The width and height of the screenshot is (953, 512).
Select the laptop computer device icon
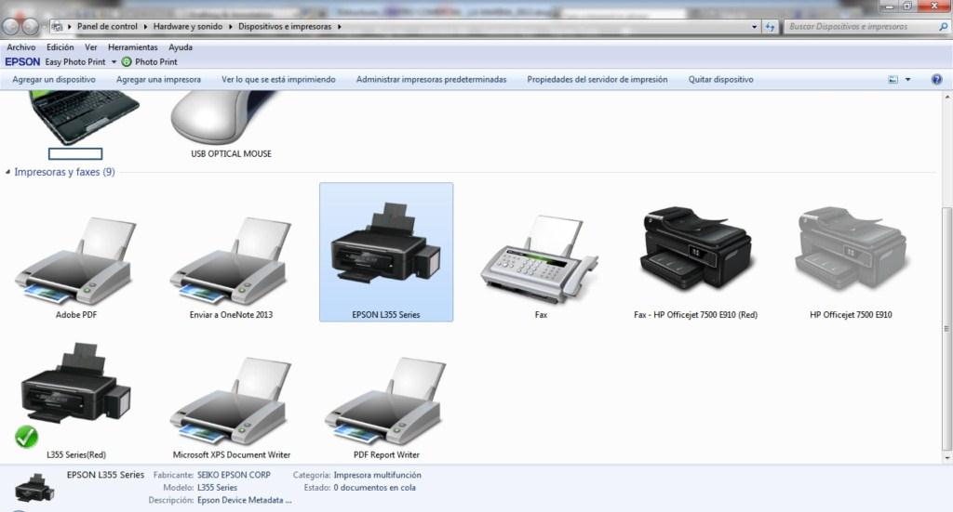(83, 117)
